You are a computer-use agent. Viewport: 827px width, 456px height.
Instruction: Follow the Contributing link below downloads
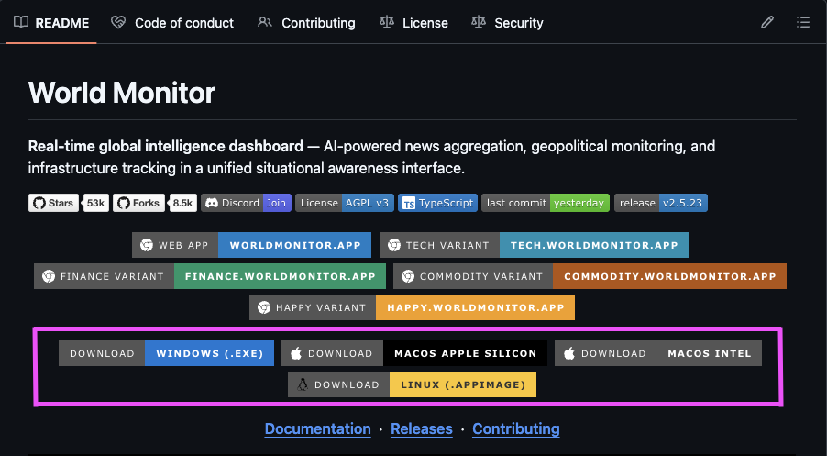[516, 428]
